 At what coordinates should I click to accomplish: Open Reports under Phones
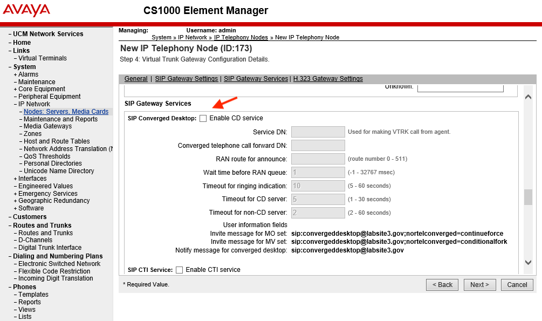pyautogui.click(x=29, y=302)
